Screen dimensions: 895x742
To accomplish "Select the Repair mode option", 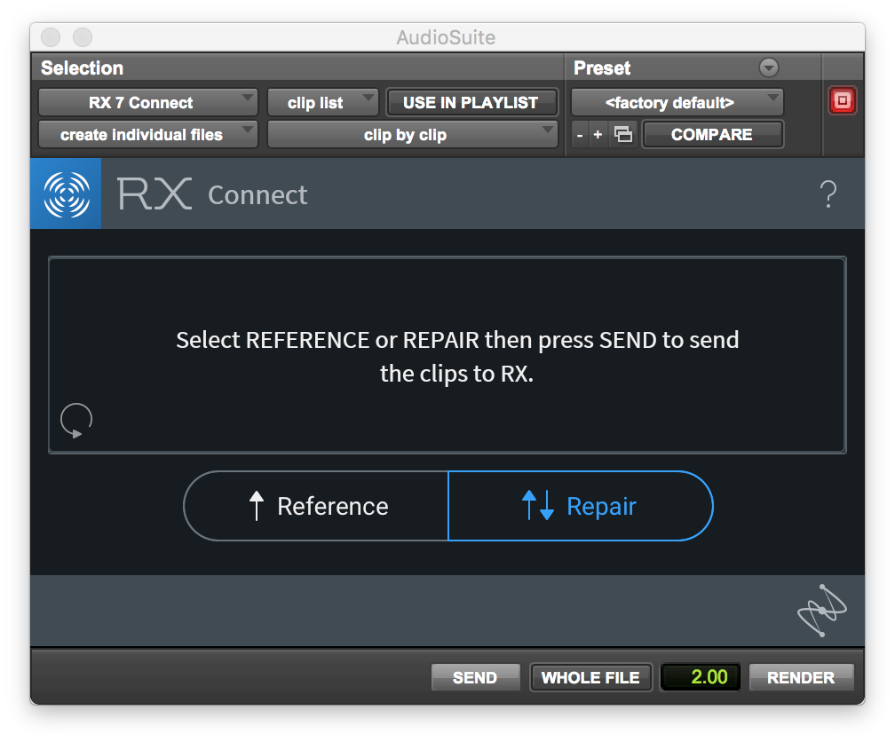I will click(580, 506).
